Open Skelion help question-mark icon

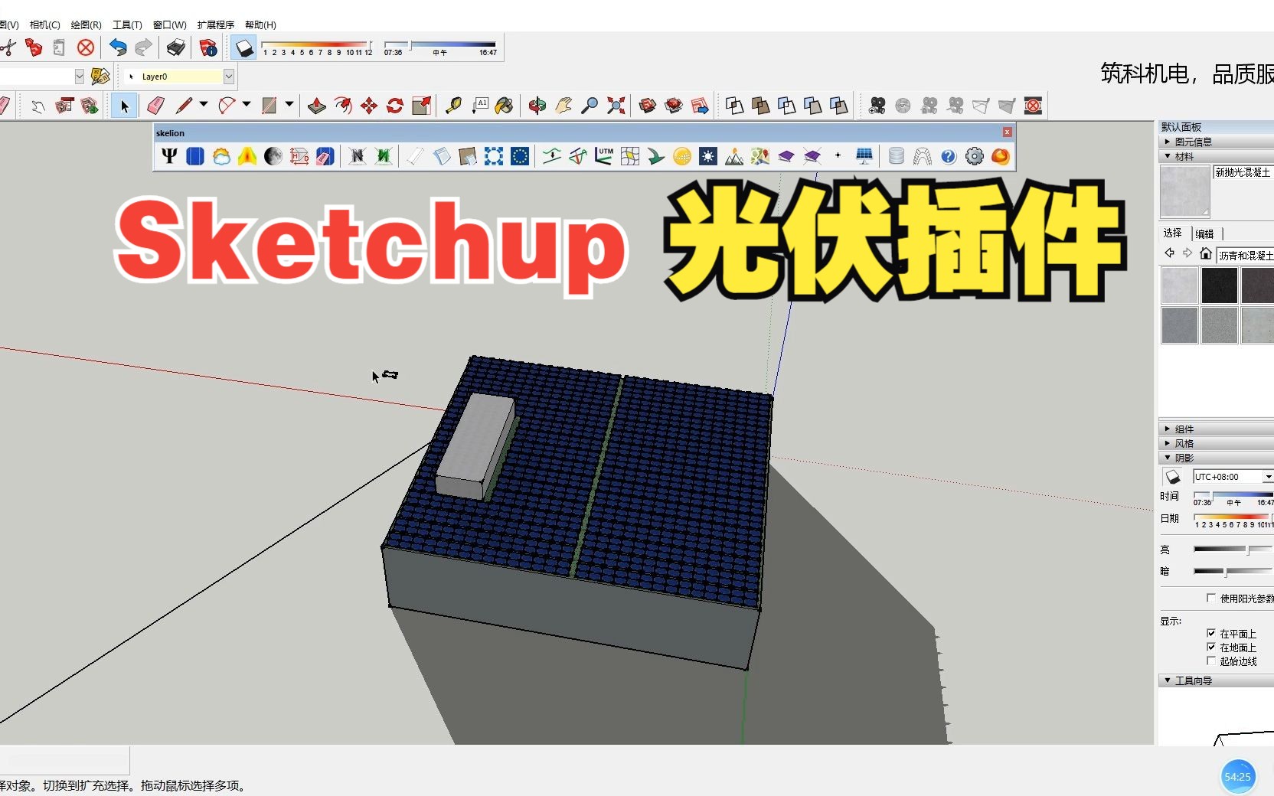click(x=949, y=156)
